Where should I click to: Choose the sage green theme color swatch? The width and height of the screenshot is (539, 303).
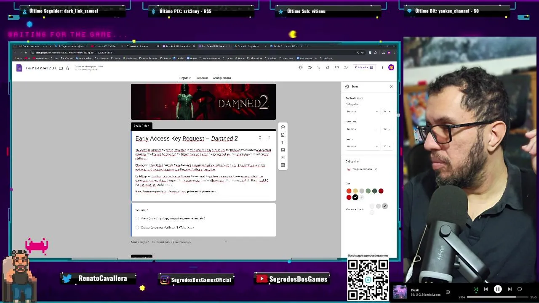(368, 191)
